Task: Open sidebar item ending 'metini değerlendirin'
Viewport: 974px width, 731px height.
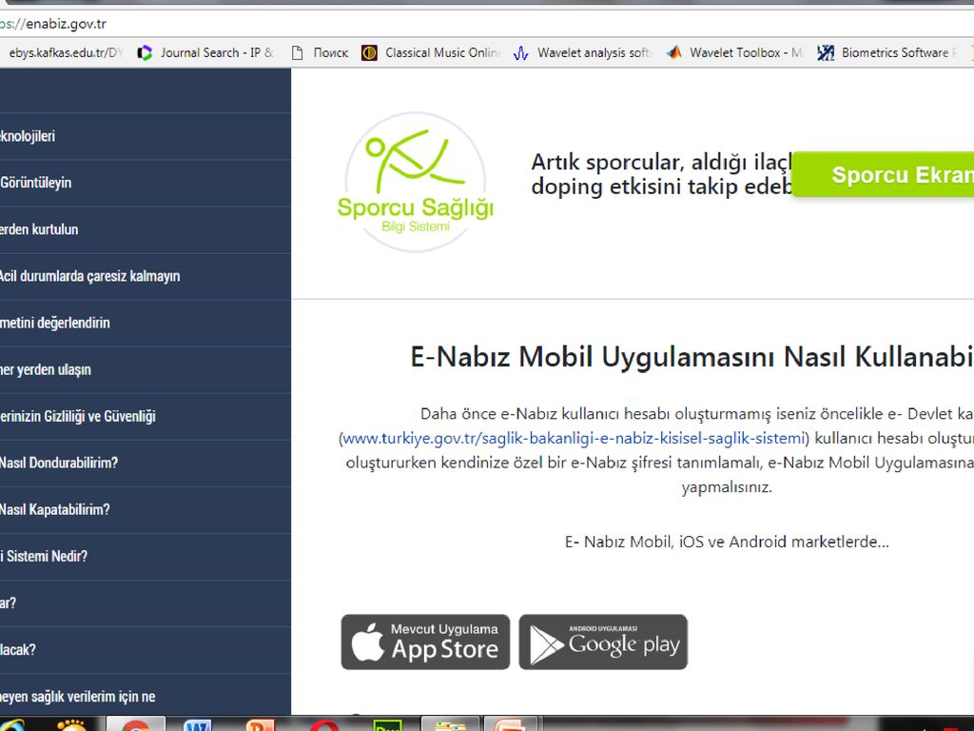Action: pos(146,323)
